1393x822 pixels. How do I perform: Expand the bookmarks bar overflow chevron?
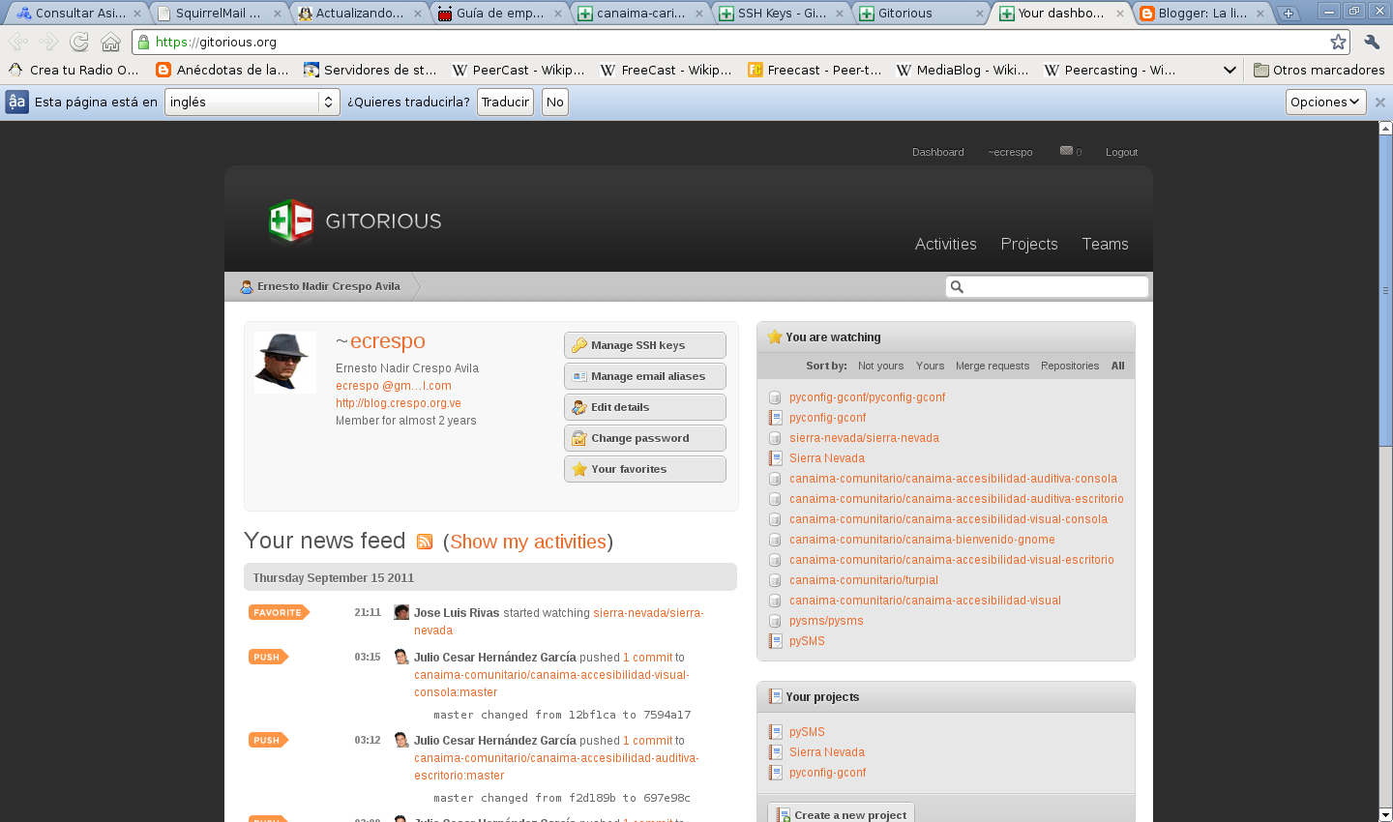pos(1230,70)
